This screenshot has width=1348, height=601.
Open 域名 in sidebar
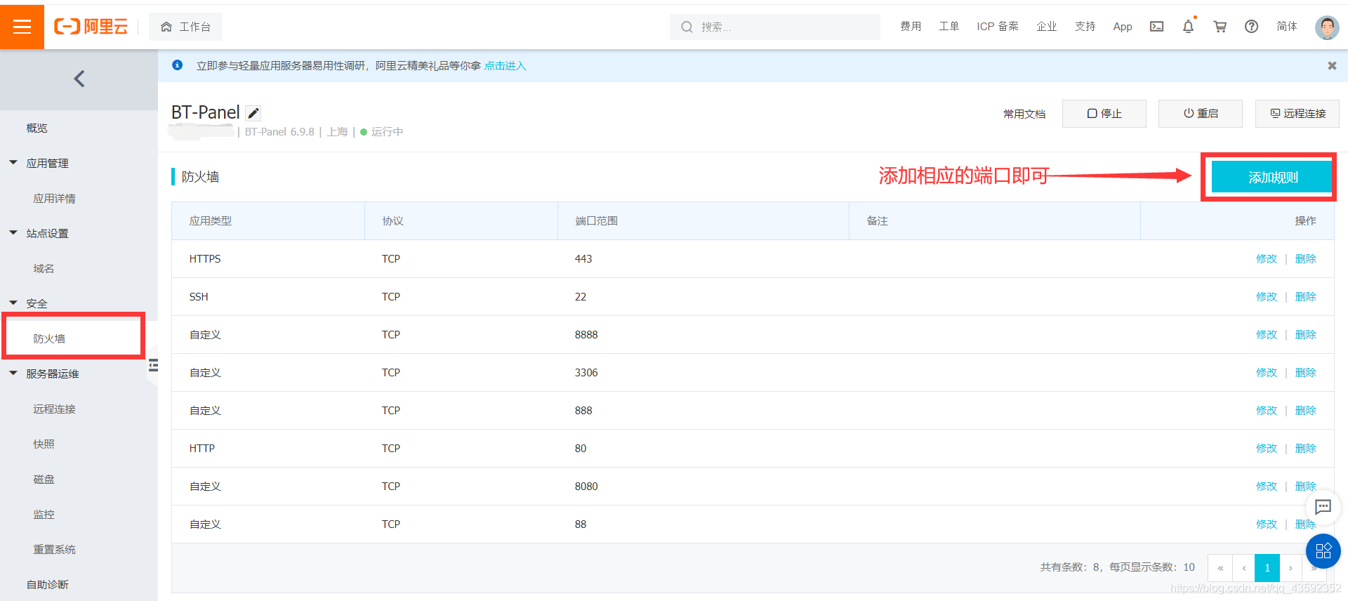click(x=44, y=269)
